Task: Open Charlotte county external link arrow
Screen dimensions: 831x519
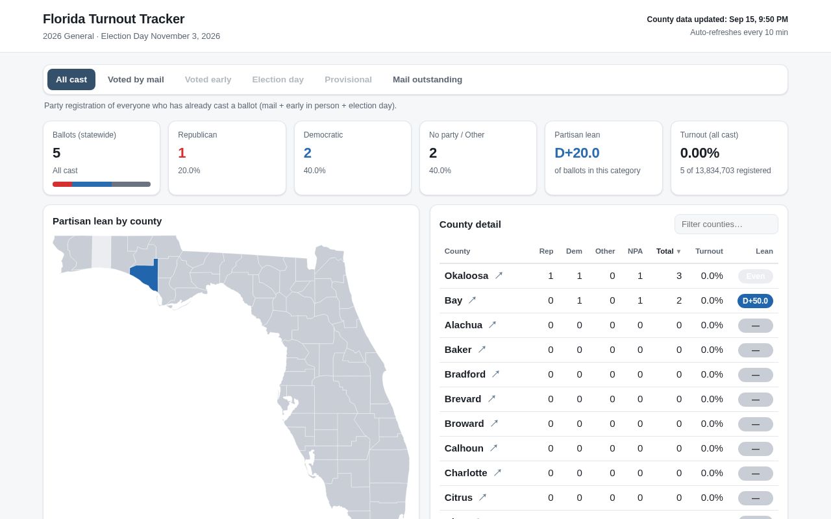Action: click(497, 473)
